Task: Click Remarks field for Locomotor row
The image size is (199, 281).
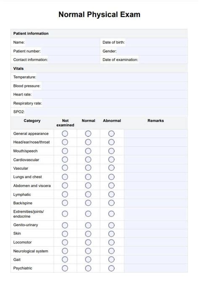Action: tap(156, 242)
